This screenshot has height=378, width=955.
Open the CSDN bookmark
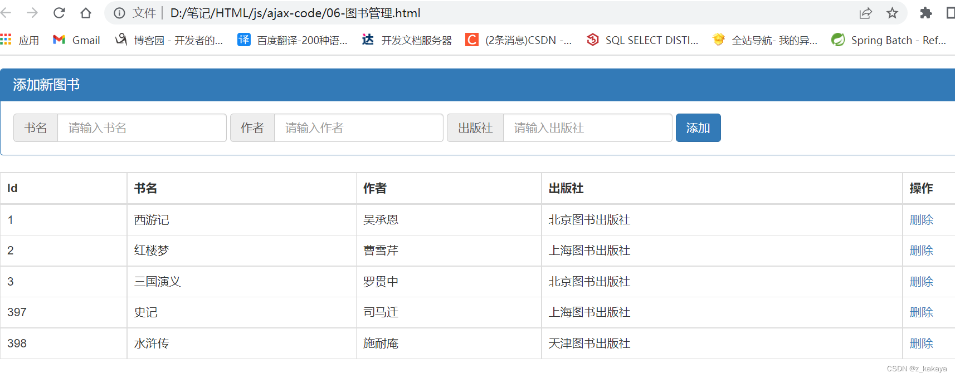pos(519,40)
